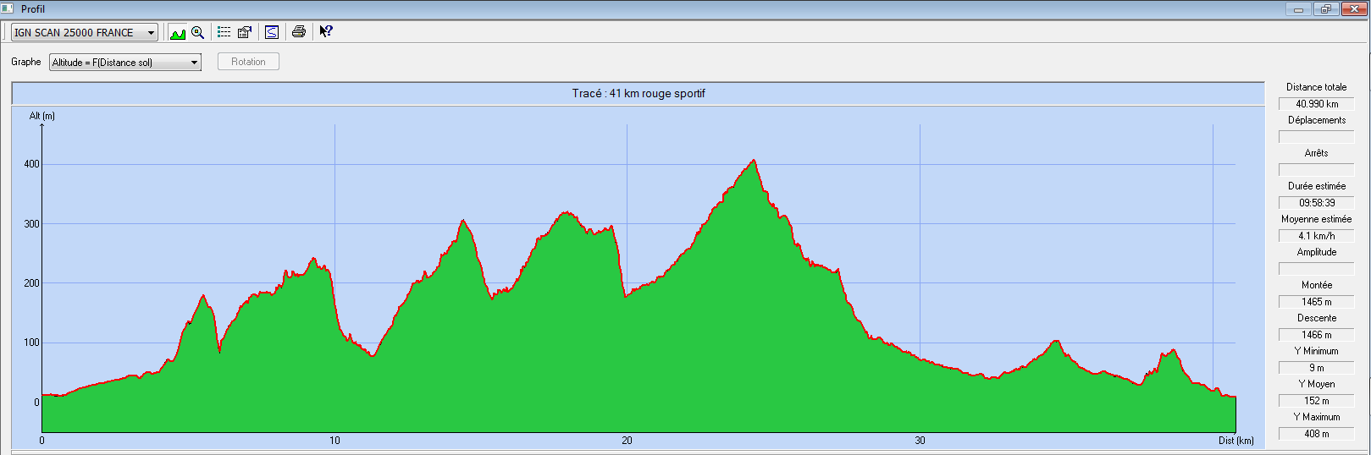Click the blue S-shaped track icon
Image resolution: width=1371 pixels, height=455 pixels.
point(272,32)
